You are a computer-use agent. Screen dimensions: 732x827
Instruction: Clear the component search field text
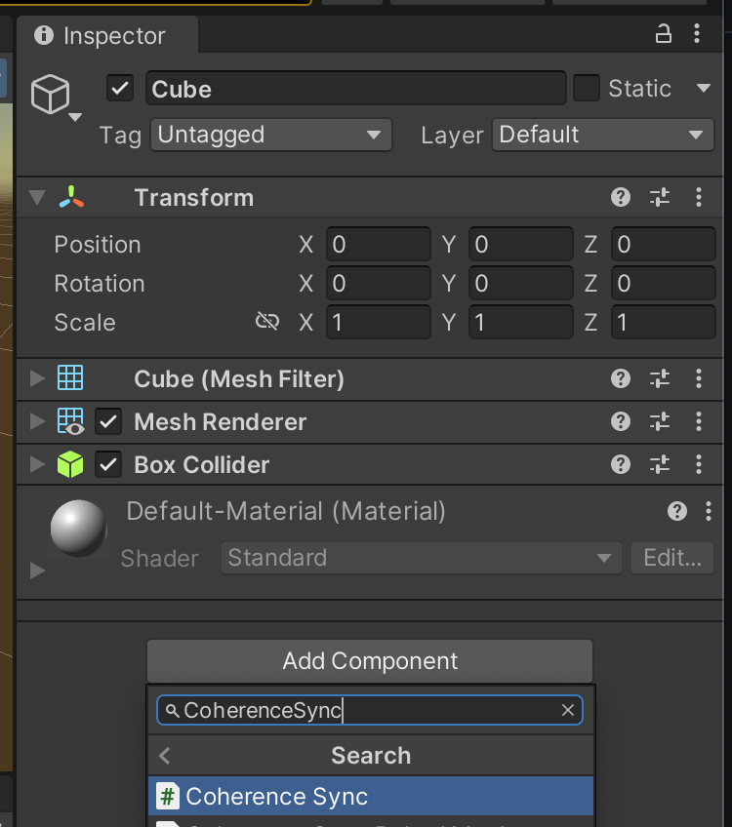point(568,710)
